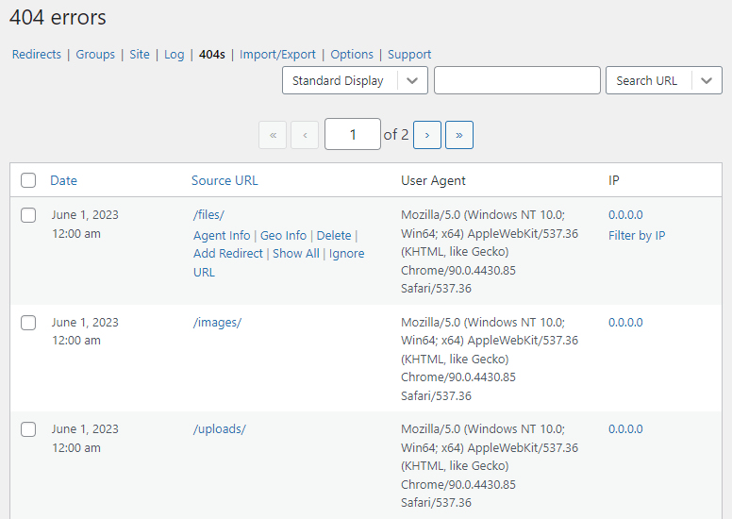Toggle the select-all checkbox in table header

point(28,180)
